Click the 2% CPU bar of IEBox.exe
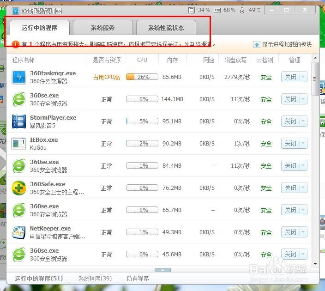This screenshot has width=325, height=291. pyautogui.click(x=142, y=143)
